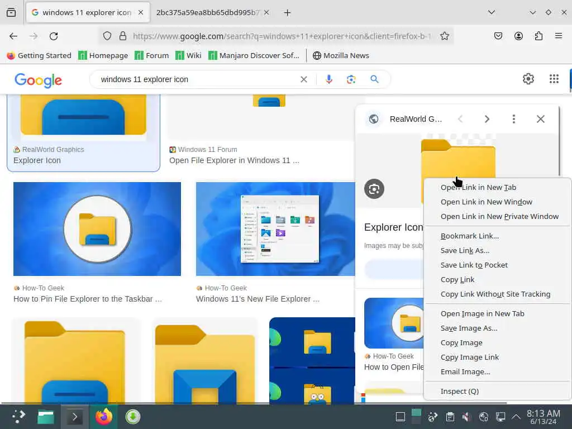The height and width of the screenshot is (429, 572).
Task: Show the next image in the preview panel
Action: [x=487, y=119]
